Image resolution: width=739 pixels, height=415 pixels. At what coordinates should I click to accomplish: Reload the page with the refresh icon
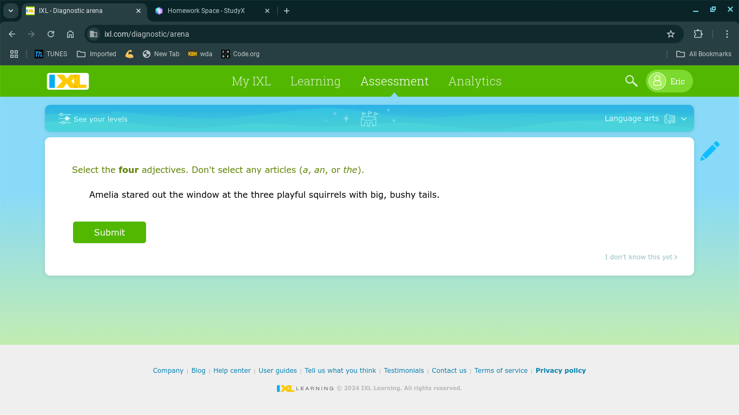51,34
